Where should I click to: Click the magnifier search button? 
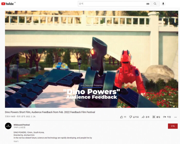(155, 4)
